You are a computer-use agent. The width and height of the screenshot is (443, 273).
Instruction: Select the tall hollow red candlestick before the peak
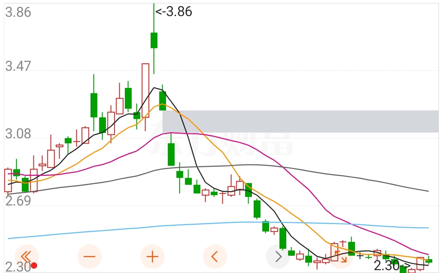pyautogui.click(x=145, y=90)
